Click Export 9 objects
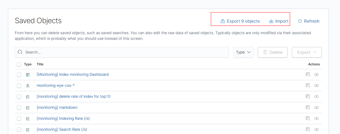This screenshot has height=134, width=340. point(240,21)
